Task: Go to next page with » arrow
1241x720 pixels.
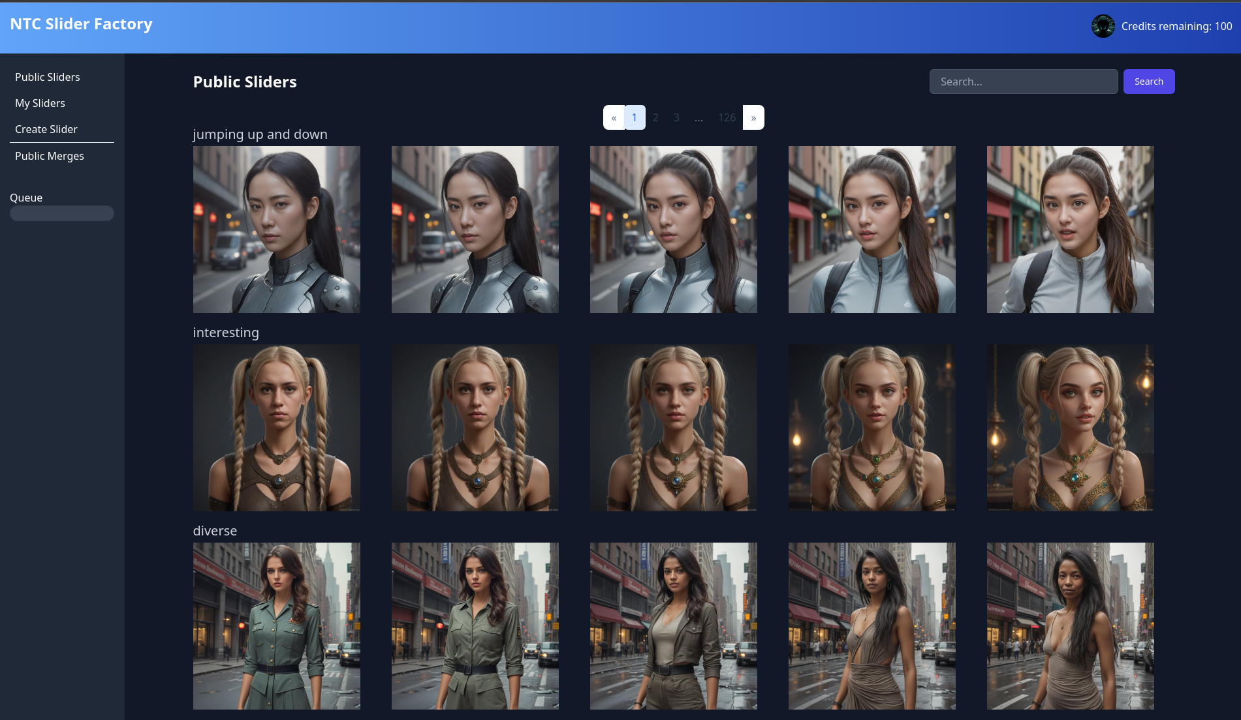Action: pos(753,117)
